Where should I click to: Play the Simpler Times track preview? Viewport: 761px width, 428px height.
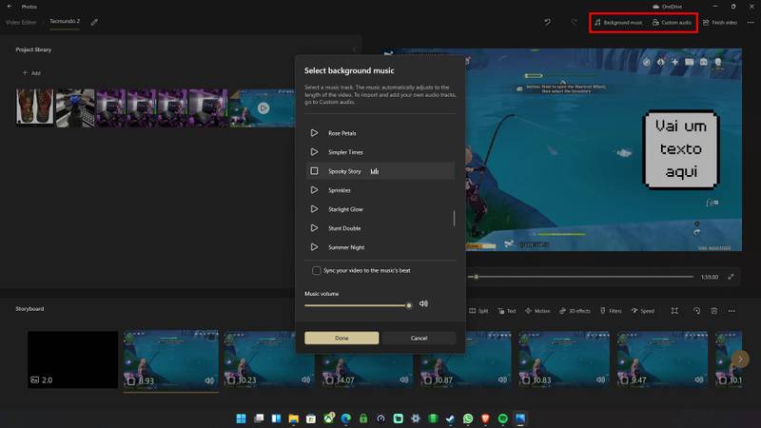click(314, 152)
